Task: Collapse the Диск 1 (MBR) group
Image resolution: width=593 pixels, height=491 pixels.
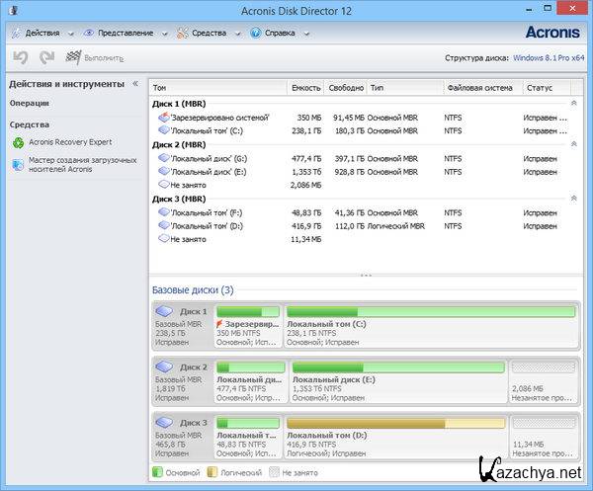Action: tap(573, 103)
